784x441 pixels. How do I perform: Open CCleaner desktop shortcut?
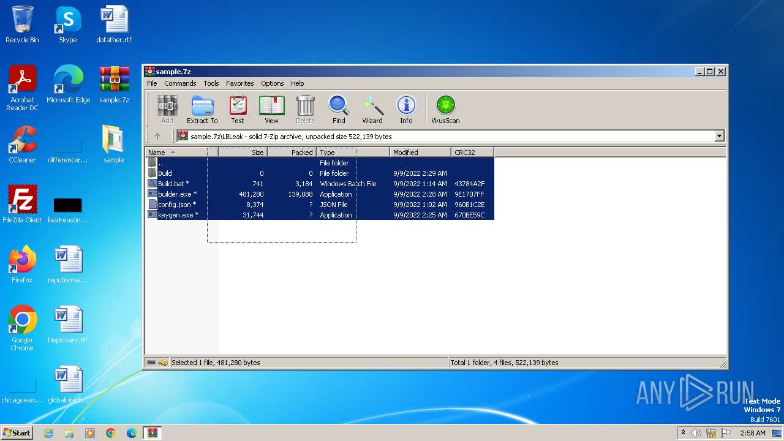click(x=22, y=145)
